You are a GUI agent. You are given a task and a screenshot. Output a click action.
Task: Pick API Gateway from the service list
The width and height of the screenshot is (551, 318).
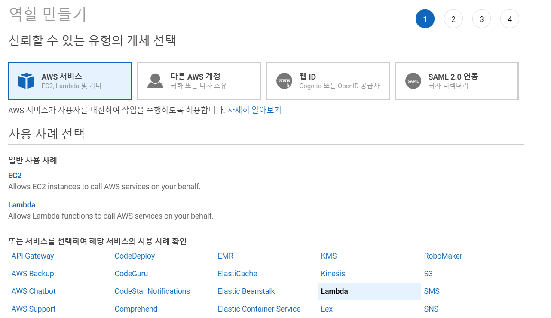pyautogui.click(x=33, y=256)
